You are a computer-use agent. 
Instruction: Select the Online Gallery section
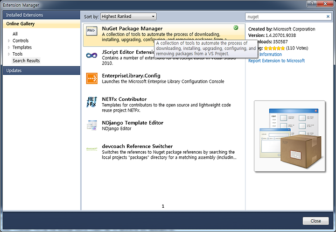[x=42, y=24]
